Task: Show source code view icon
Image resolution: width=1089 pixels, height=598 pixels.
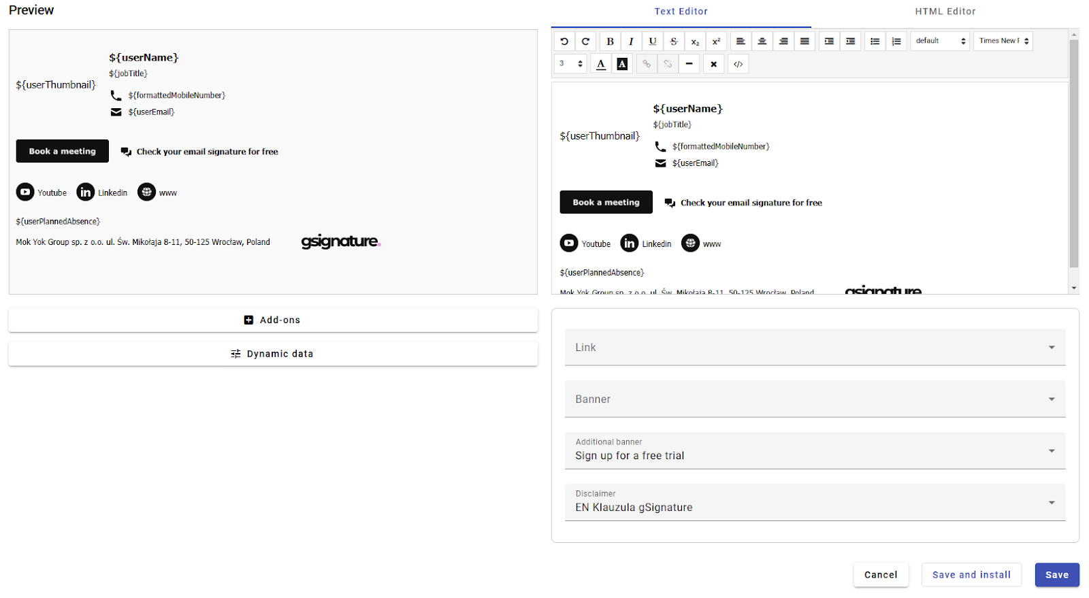Action: [738, 64]
